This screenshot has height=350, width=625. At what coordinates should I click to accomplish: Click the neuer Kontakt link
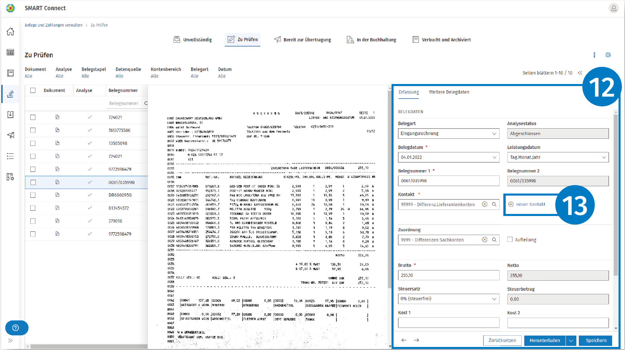527,204
